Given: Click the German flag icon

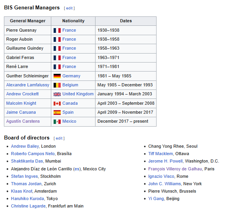Looking at the screenshot, I should pyautogui.click(x=57, y=76).
